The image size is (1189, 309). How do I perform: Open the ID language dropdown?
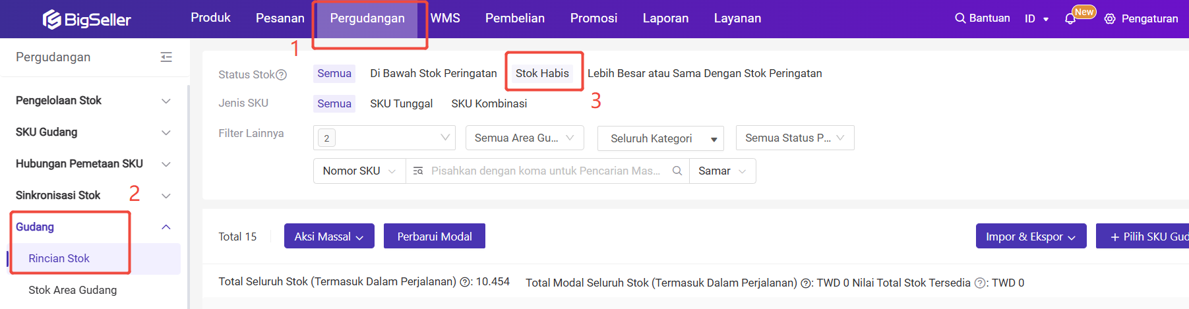pyautogui.click(x=1036, y=18)
